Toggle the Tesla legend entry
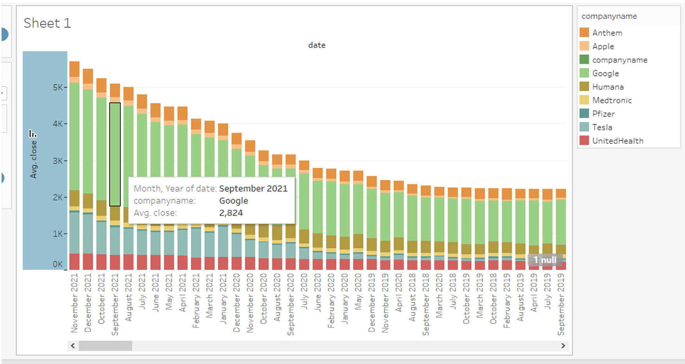685x364 pixels. [602, 127]
